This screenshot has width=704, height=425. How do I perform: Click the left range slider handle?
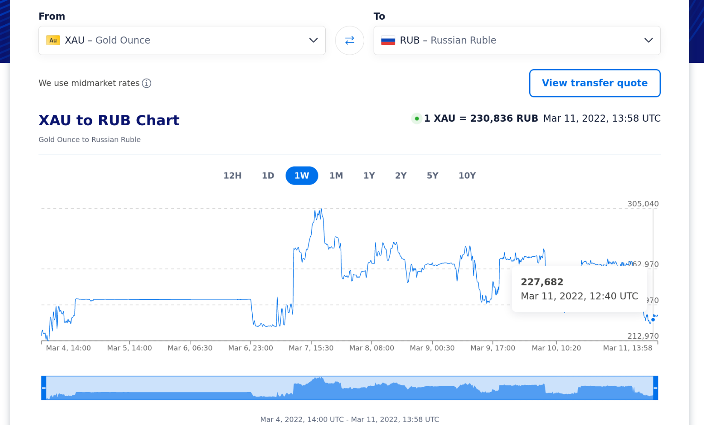click(x=44, y=388)
